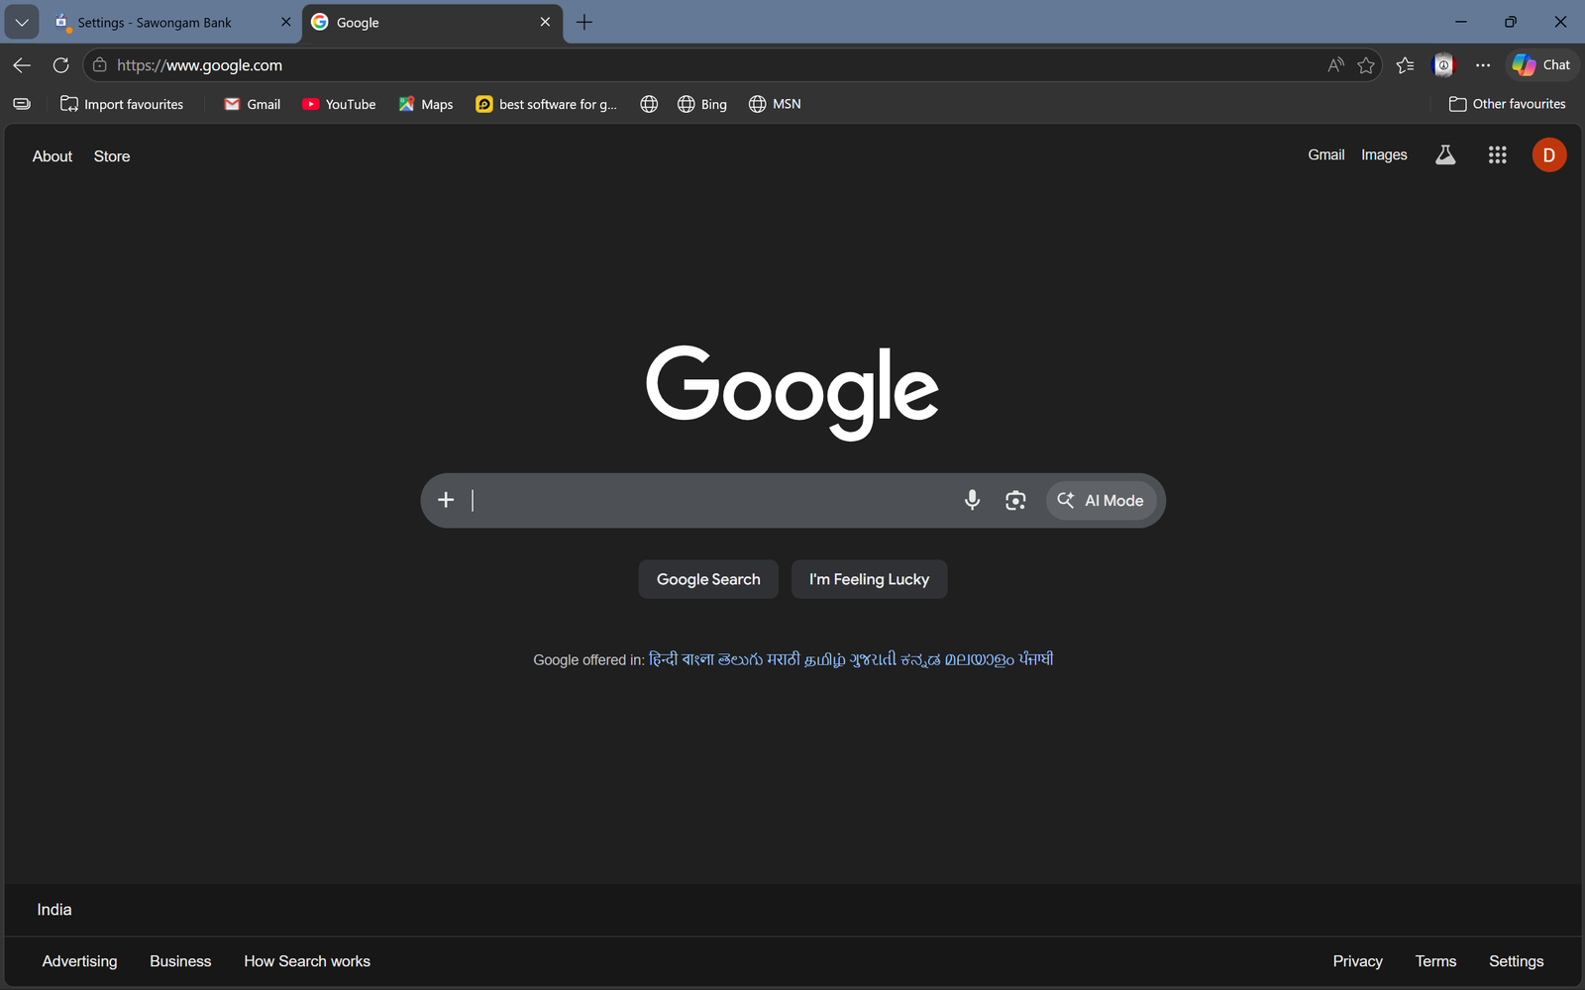This screenshot has width=1585, height=990.
Task: Click I'm Feeling Lucky button
Action: (x=869, y=579)
